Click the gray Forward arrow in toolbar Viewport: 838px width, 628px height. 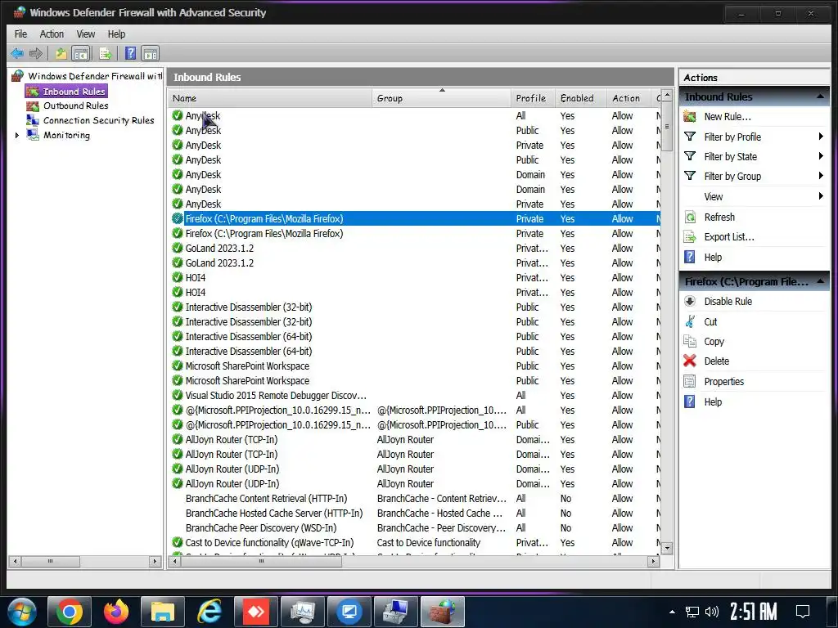tap(36, 53)
